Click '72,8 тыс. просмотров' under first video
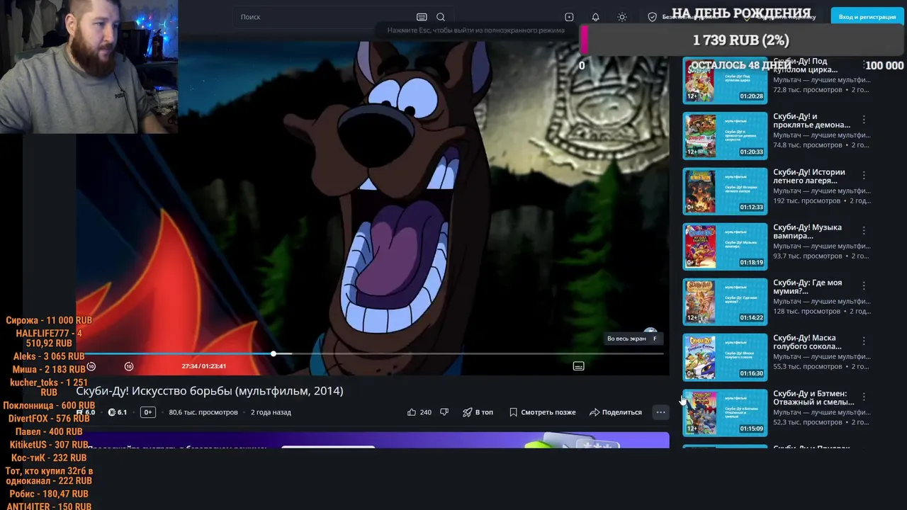Image resolution: width=907 pixels, height=510 pixels. point(808,90)
